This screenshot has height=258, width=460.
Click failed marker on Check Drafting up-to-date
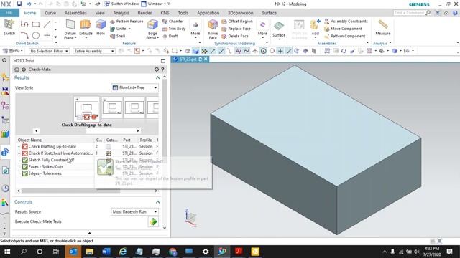click(25, 146)
